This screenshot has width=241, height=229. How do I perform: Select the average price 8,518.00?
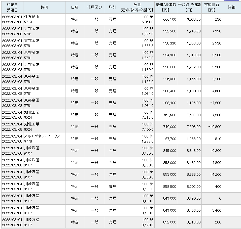tap(194, 222)
